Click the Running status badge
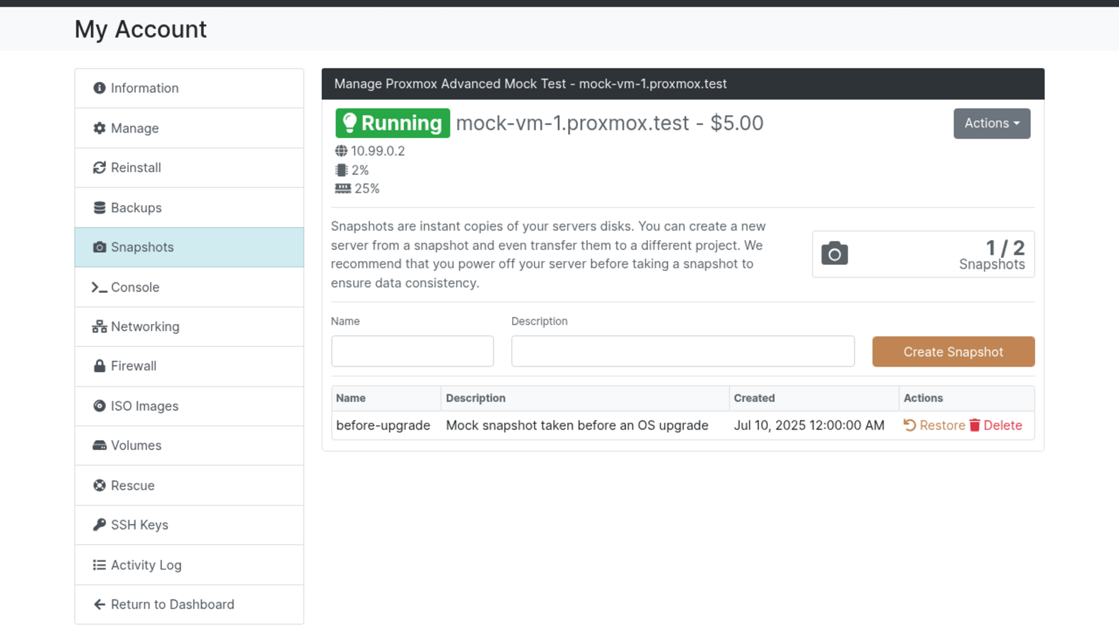 coord(393,123)
